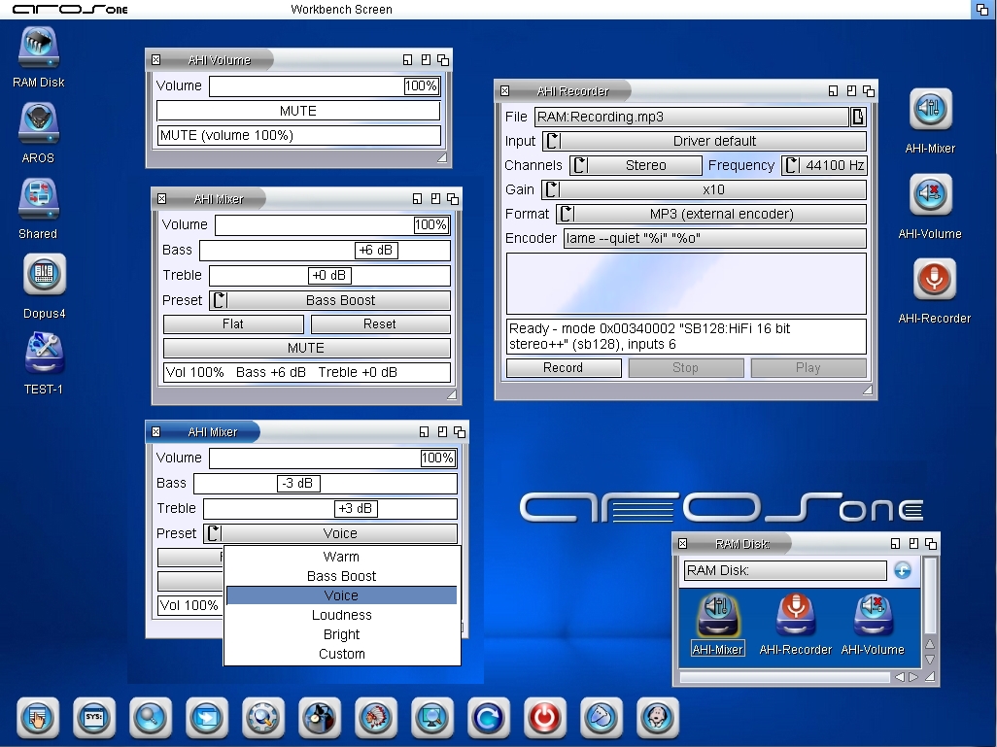Image resolution: width=997 pixels, height=747 pixels.
Task: Click the blue refresh arrow dock icon
Action: coord(489,719)
